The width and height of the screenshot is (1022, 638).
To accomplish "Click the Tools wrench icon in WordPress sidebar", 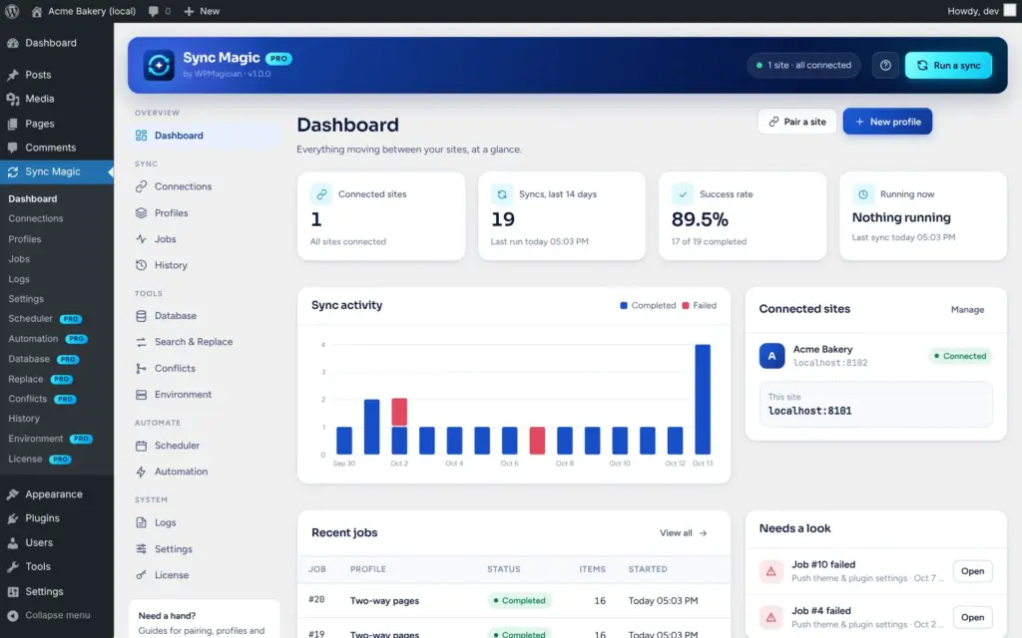I will pos(12,566).
